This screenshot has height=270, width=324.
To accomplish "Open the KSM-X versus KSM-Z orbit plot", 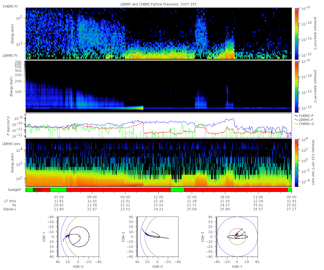I will [x=158, y=237].
